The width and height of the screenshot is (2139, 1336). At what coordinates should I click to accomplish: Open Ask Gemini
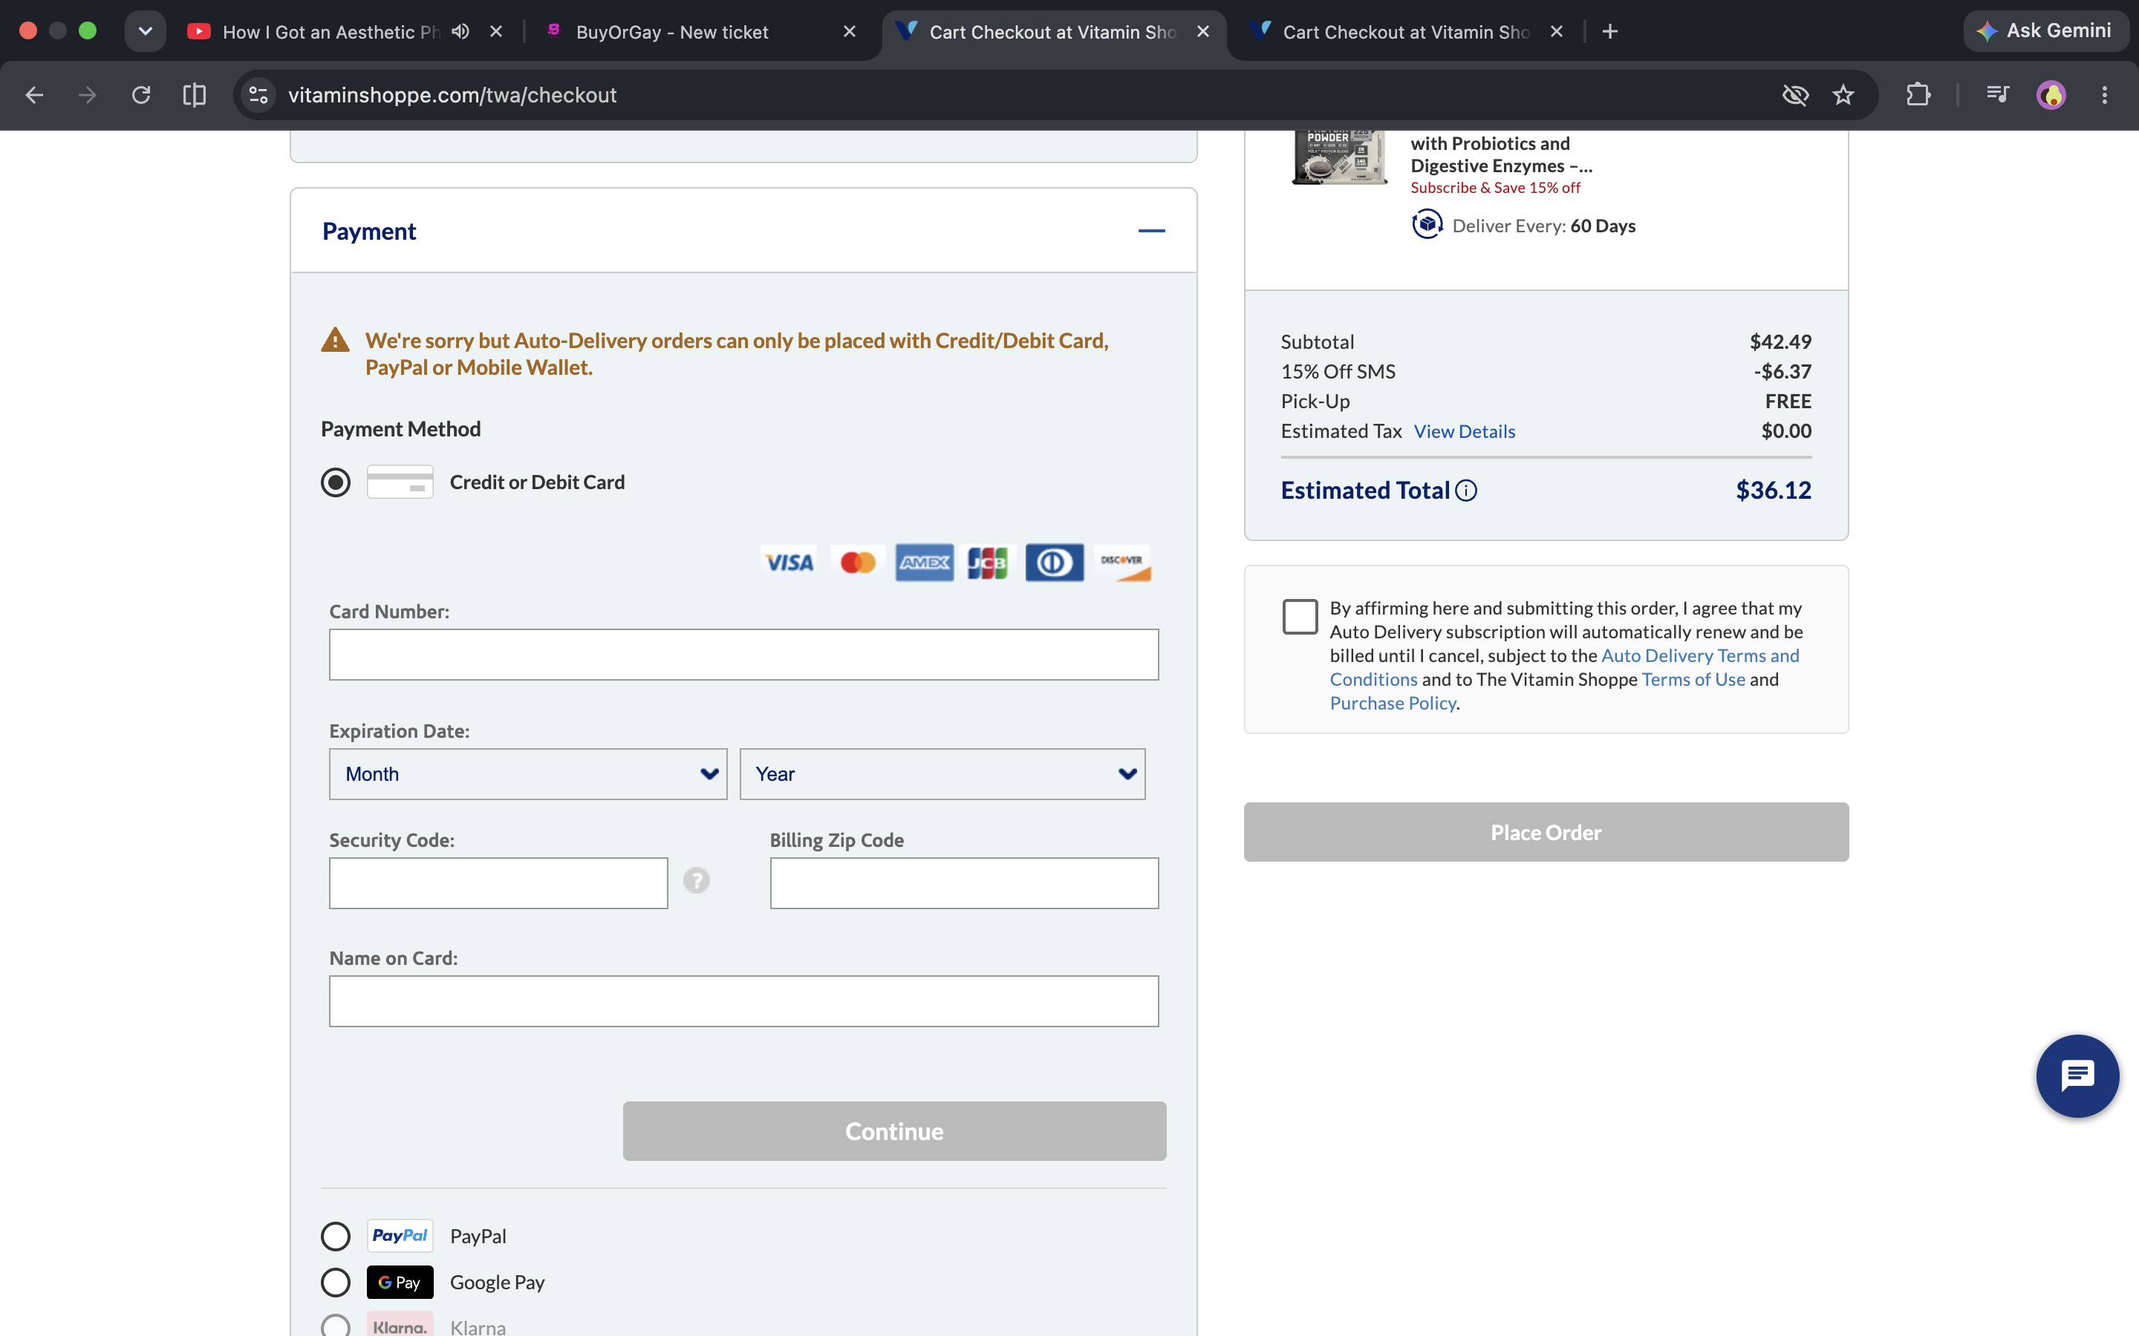click(x=2045, y=31)
